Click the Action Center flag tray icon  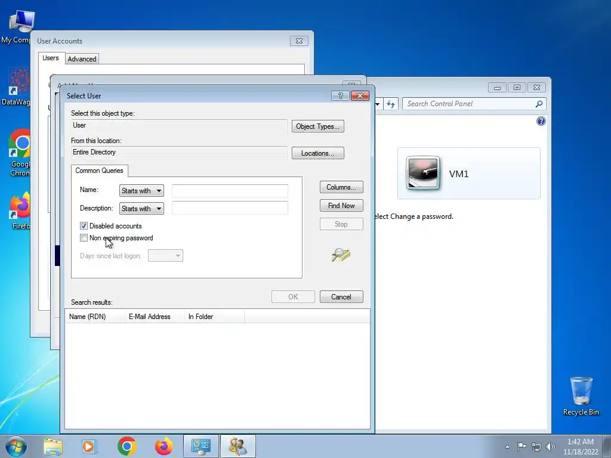(521, 446)
